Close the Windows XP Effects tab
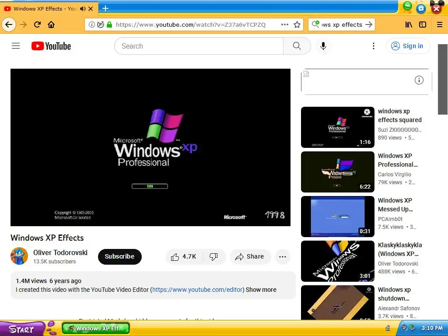The height and width of the screenshot is (336, 448). pyautogui.click(x=91, y=9)
